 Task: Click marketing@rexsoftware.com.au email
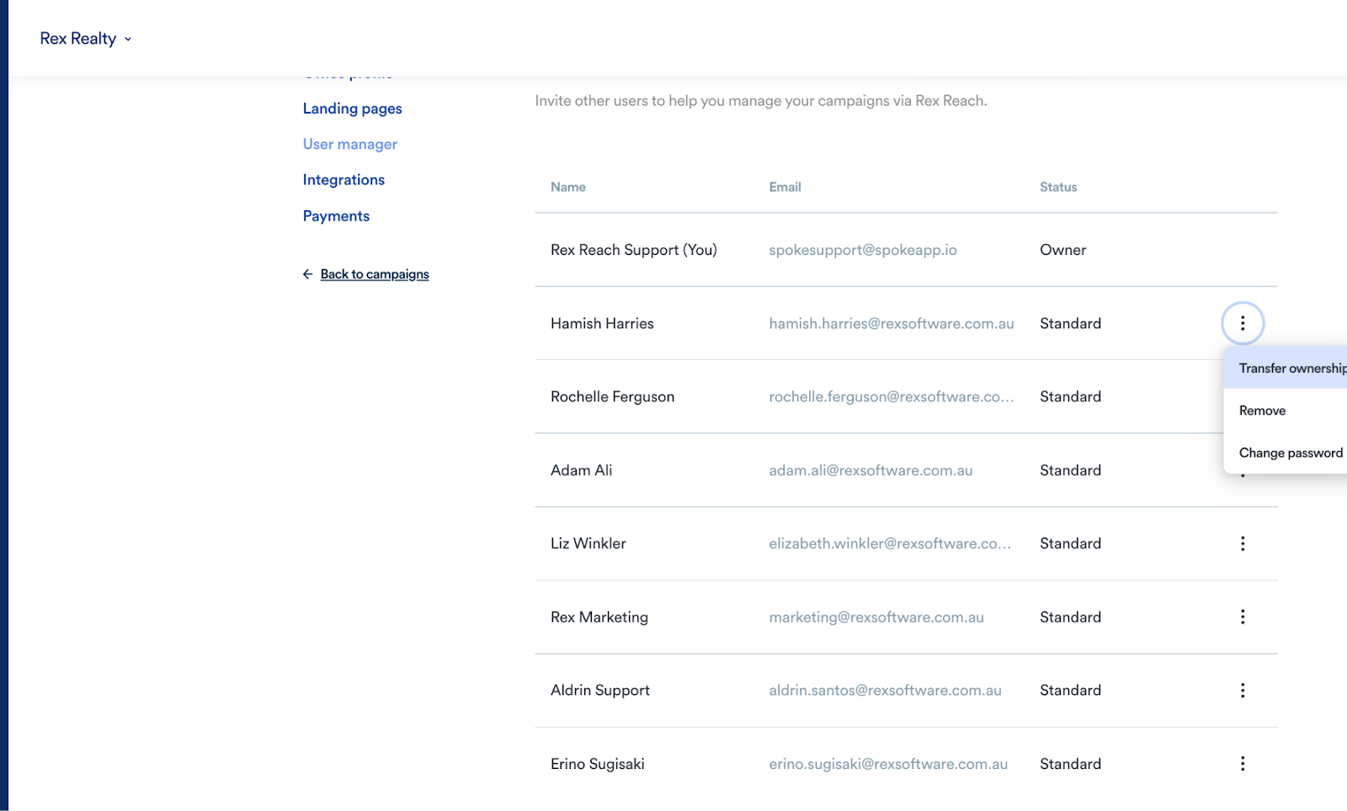pos(876,617)
